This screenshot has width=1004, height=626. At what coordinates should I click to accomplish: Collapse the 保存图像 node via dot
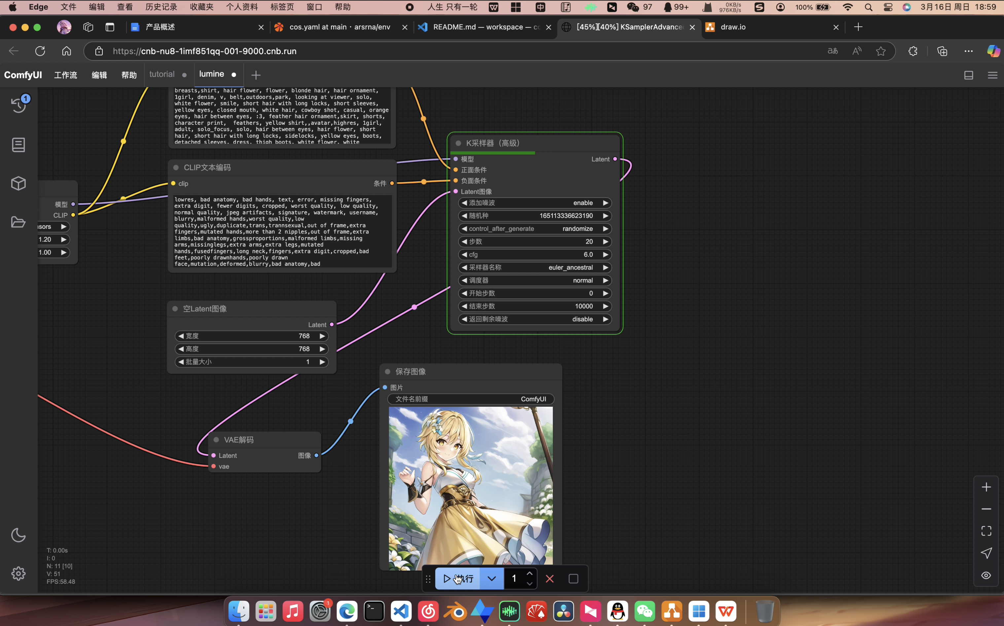pos(387,371)
